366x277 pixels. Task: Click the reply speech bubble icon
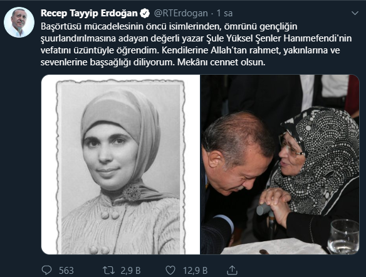[x=46, y=270]
